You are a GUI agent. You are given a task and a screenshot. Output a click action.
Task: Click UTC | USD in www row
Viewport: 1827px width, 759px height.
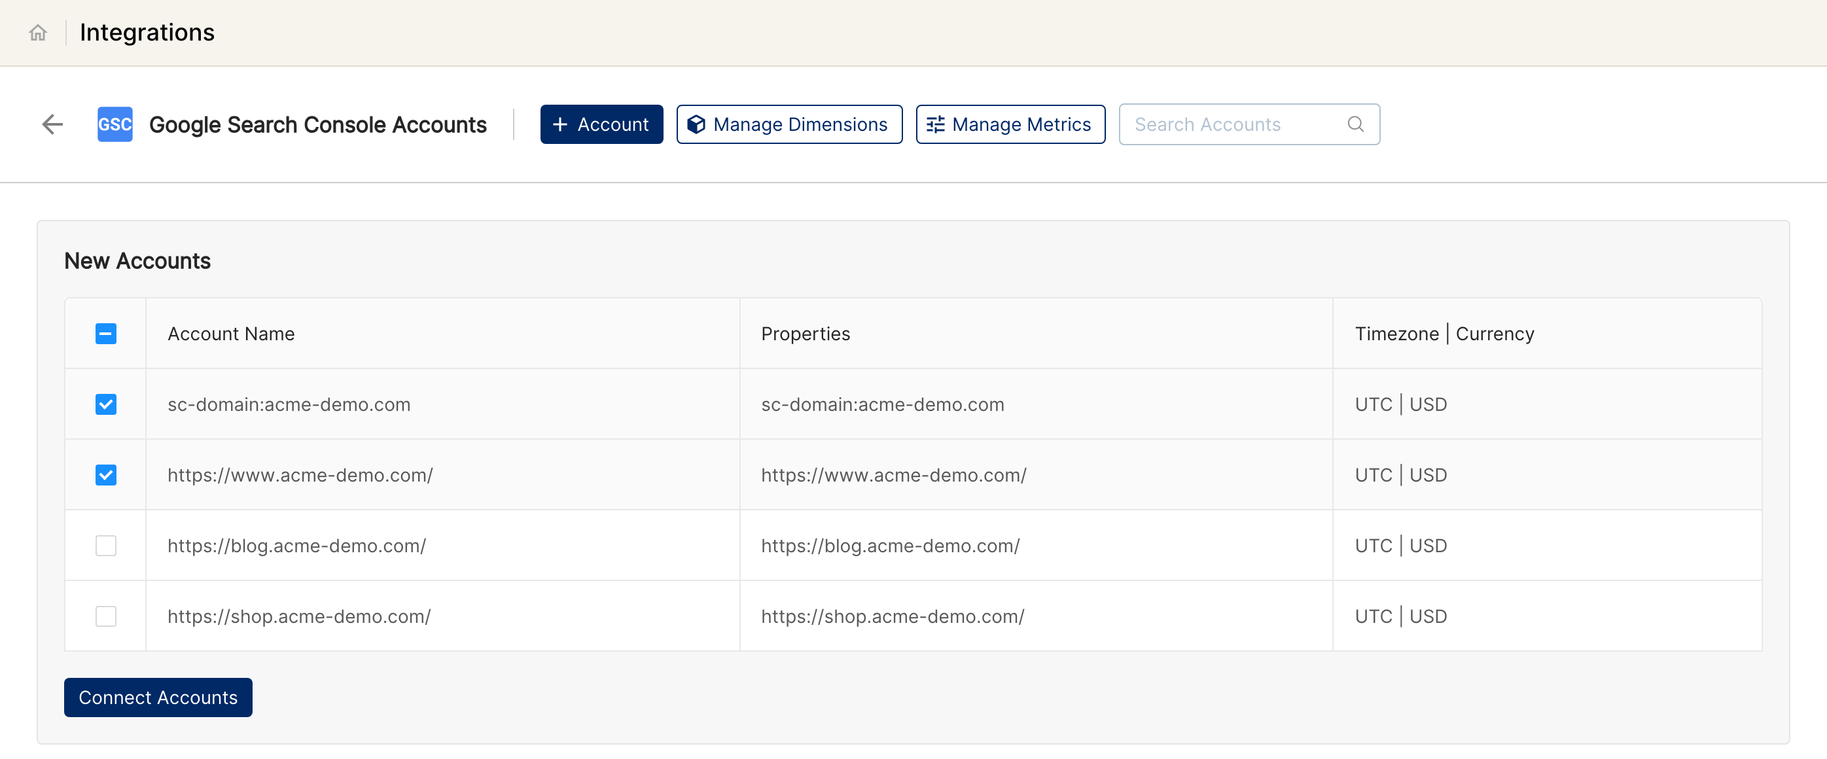pos(1401,474)
